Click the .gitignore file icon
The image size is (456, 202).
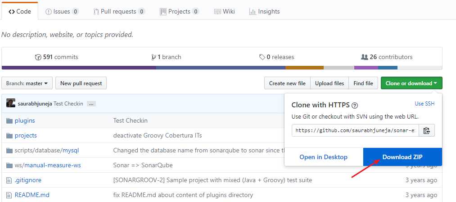(x=9, y=180)
